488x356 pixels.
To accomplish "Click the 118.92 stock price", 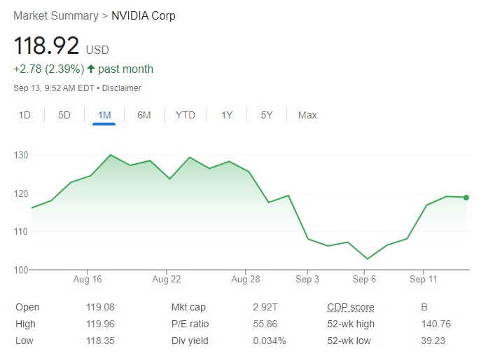I will click(x=46, y=46).
